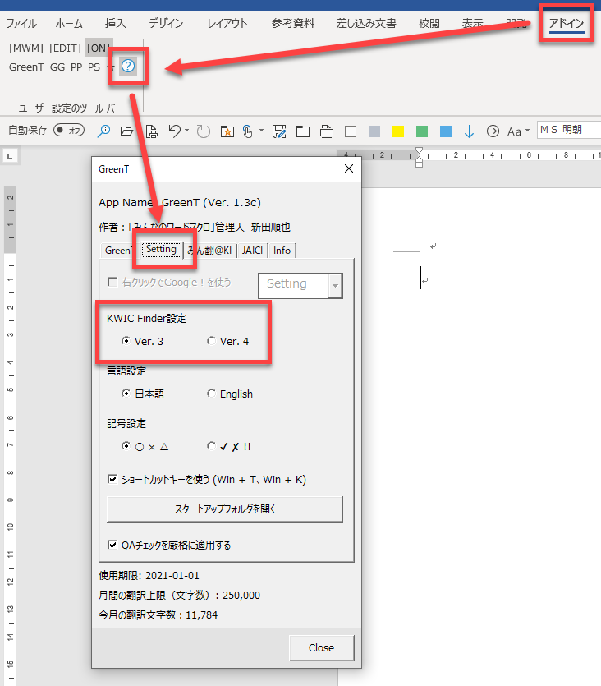This screenshot has width=601, height=686.
Task: Open the 挿入 ribbon tab
Action: tap(116, 23)
